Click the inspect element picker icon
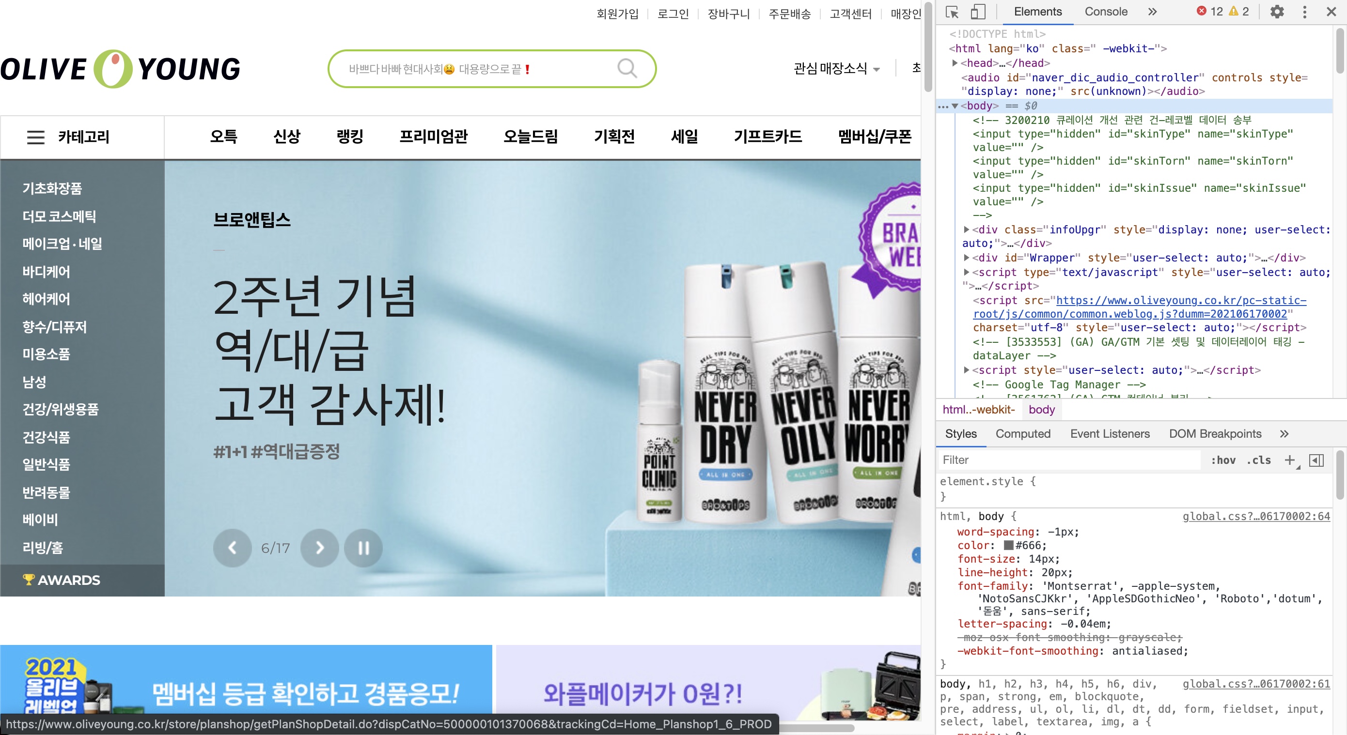 coord(952,12)
